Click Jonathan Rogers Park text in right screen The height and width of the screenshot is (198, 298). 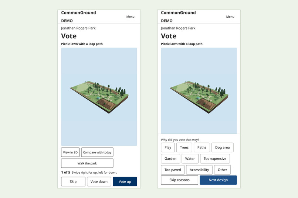pos(178,28)
